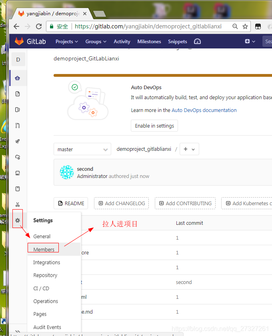Open the project overview home icon
The image size is (272, 336).
coord(18,78)
